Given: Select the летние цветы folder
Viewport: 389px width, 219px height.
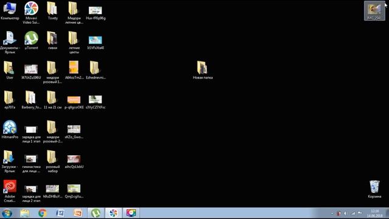Looking at the screenshot, I should pos(74,42).
